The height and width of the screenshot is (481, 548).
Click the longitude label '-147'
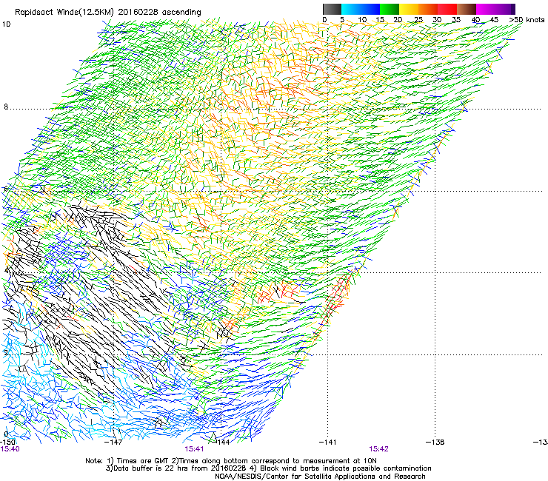pyautogui.click(x=113, y=443)
